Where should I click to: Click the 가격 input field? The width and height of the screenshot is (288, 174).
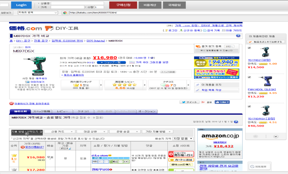pos(67,7)
